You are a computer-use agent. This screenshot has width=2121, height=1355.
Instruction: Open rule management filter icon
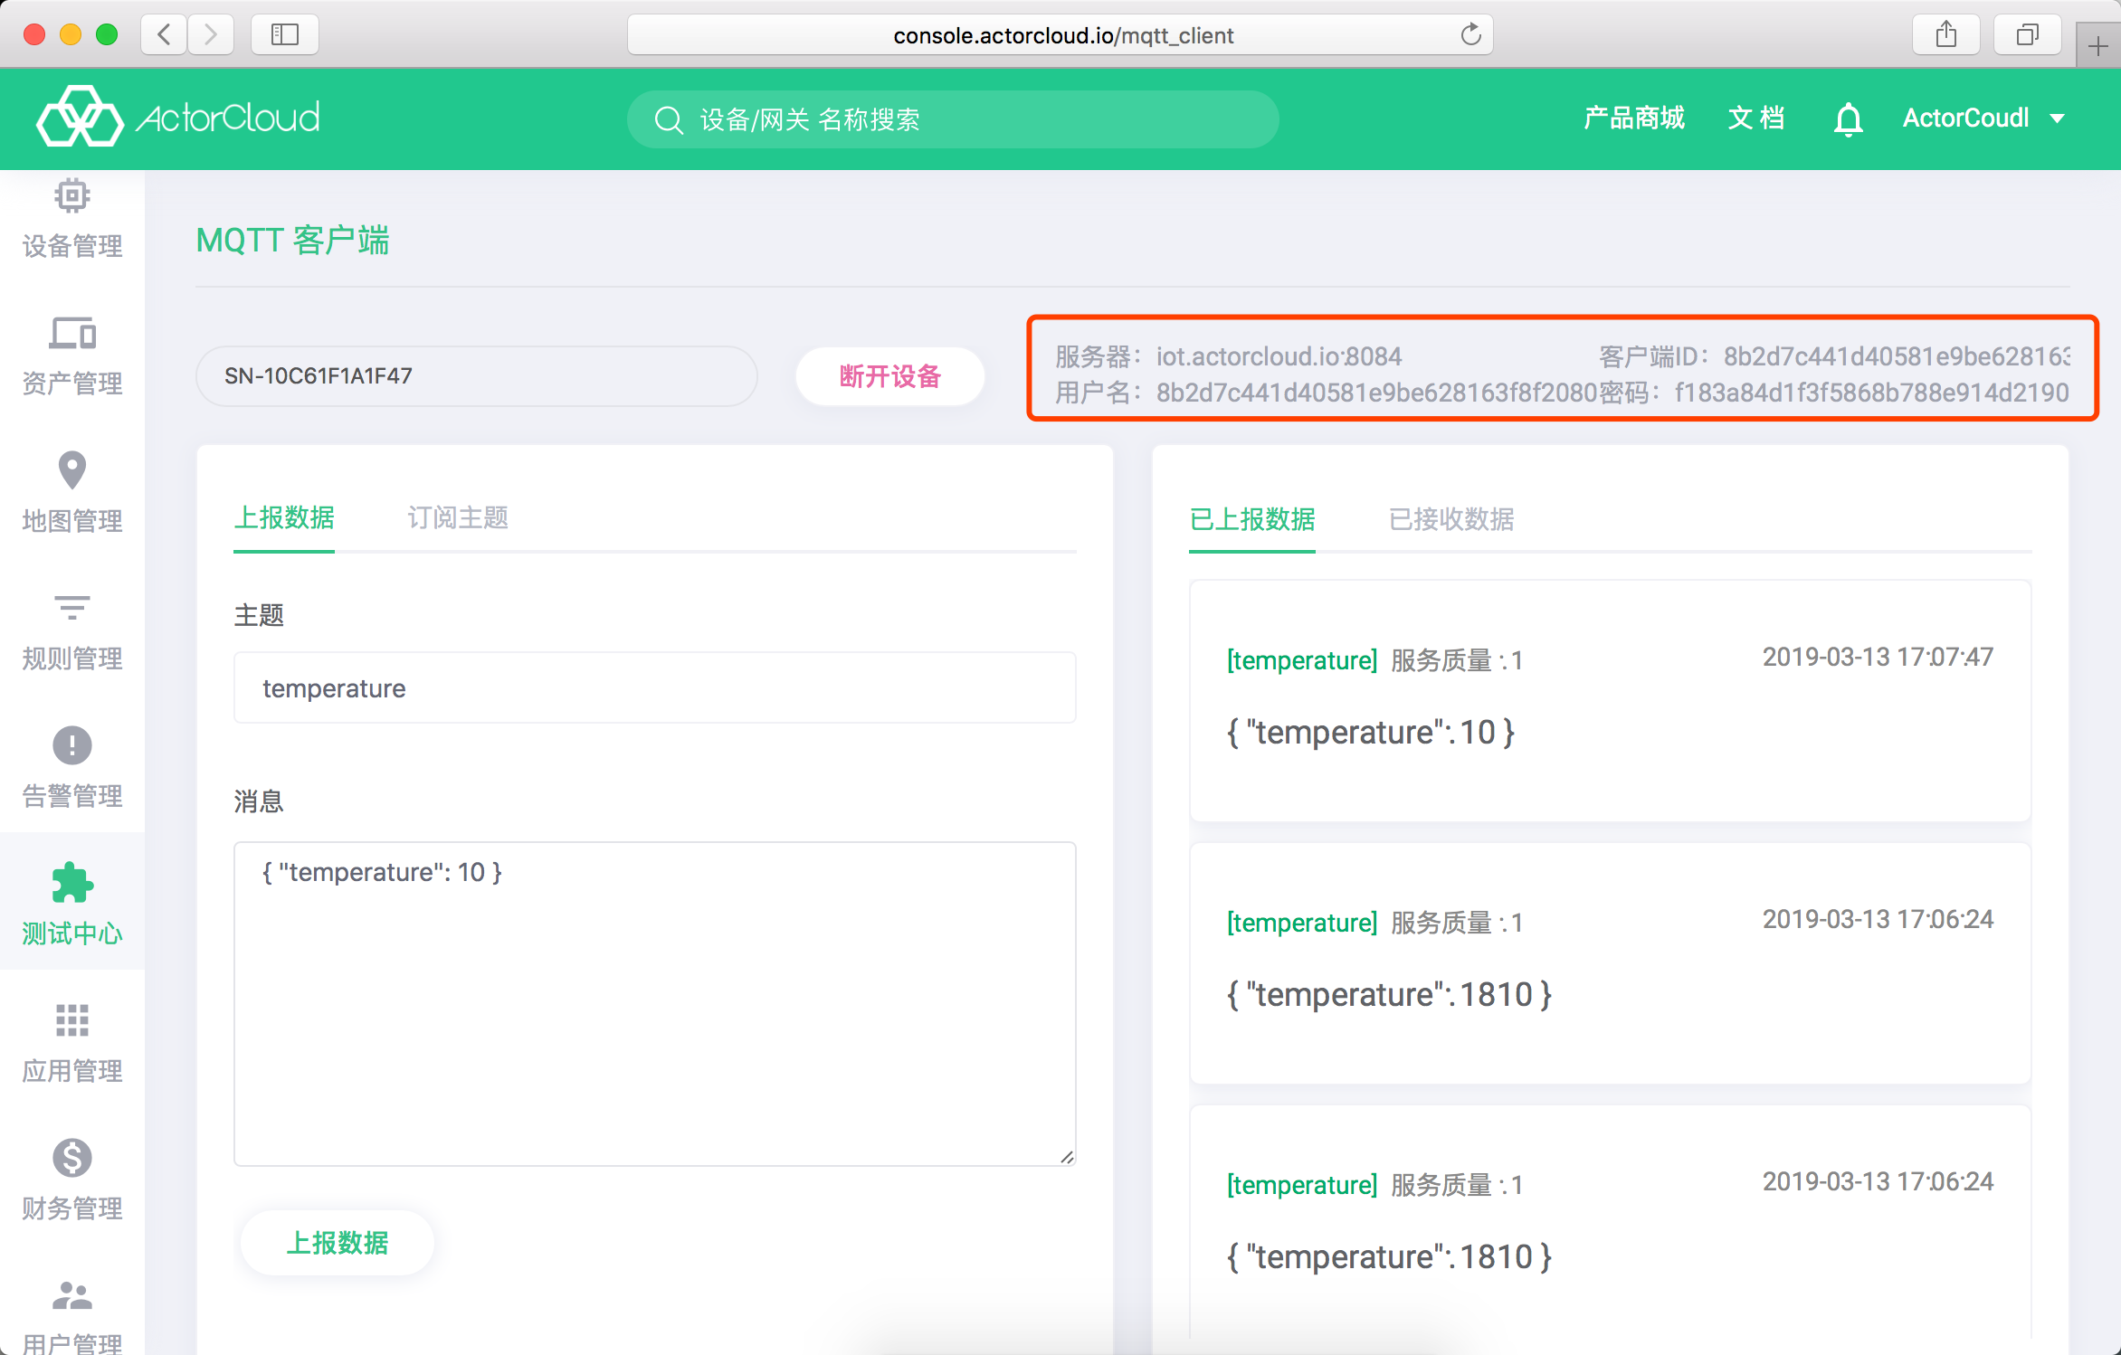[71, 608]
